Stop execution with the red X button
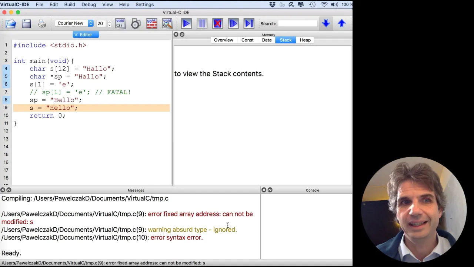 pos(217,23)
